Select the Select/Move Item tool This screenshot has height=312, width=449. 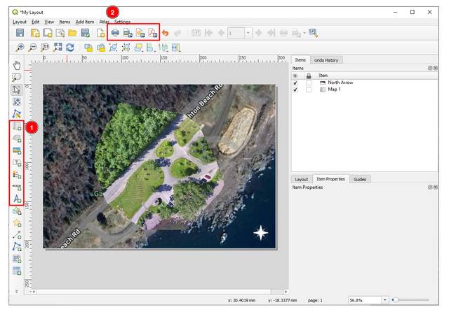pyautogui.click(x=17, y=90)
